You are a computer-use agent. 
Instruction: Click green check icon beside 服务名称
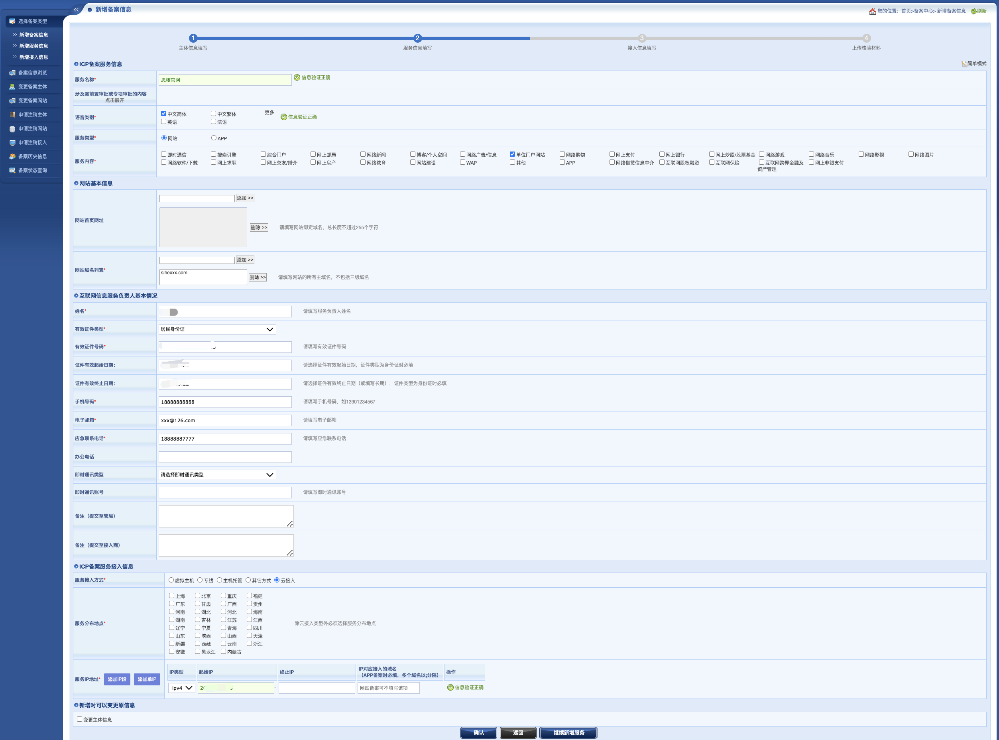click(x=297, y=77)
